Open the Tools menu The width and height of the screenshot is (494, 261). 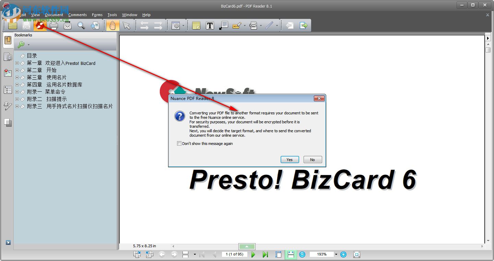click(x=112, y=15)
